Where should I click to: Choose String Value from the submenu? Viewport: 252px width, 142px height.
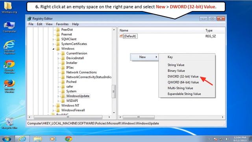point(187,65)
